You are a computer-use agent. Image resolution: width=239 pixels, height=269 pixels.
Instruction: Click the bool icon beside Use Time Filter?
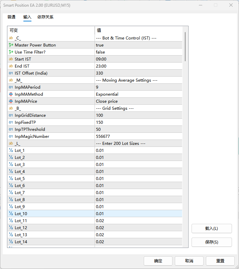pos(11,52)
